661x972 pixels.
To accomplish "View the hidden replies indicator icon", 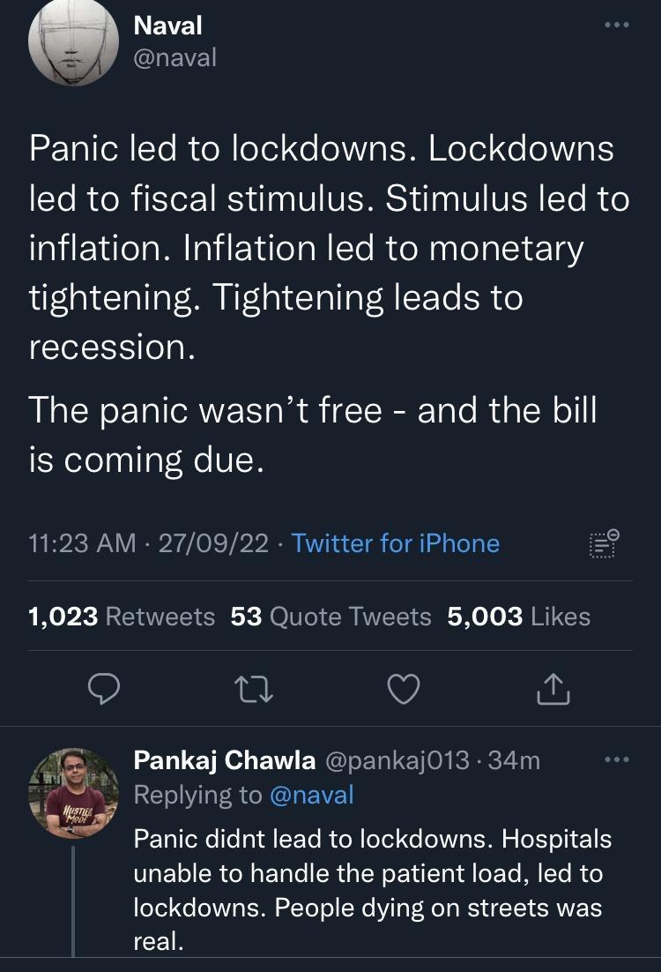I will [x=603, y=545].
